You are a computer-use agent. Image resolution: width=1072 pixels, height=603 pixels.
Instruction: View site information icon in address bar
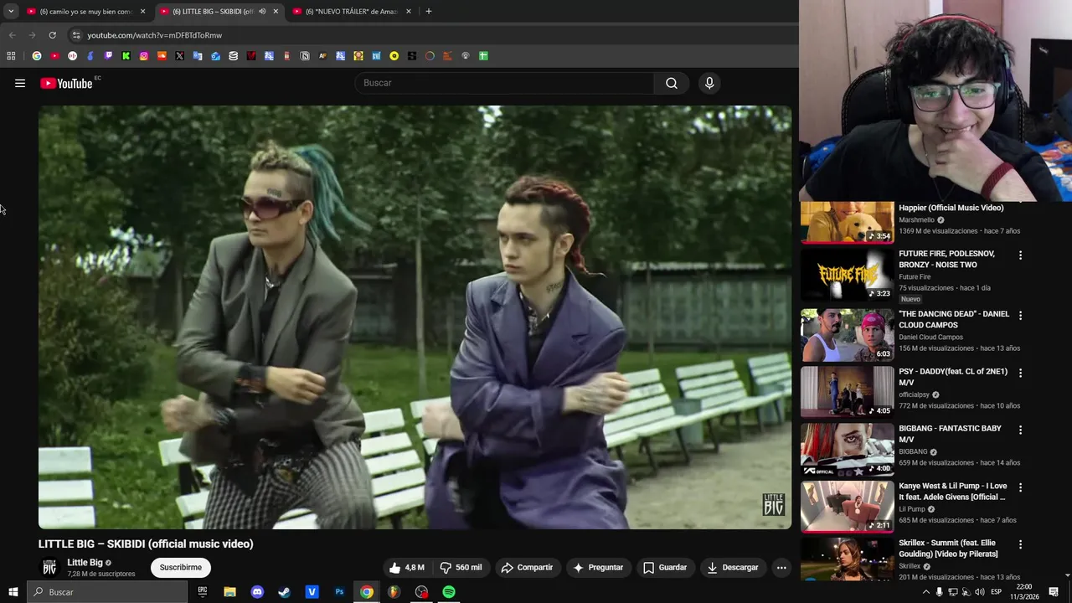point(75,35)
